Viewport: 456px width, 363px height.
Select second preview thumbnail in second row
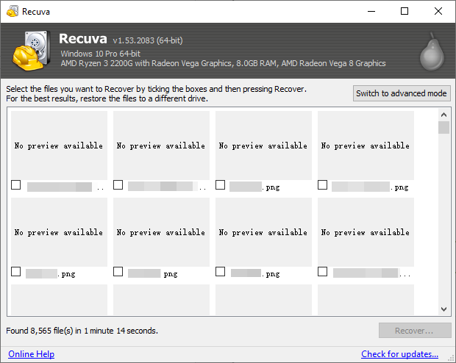click(161, 232)
